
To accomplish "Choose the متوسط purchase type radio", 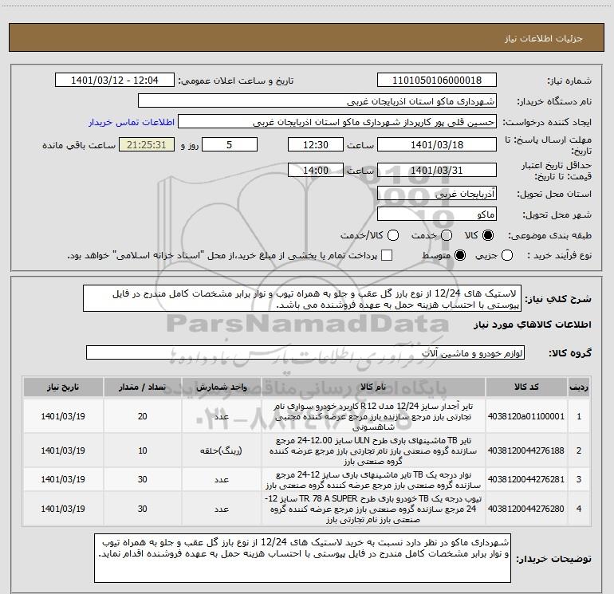I will pos(460,255).
